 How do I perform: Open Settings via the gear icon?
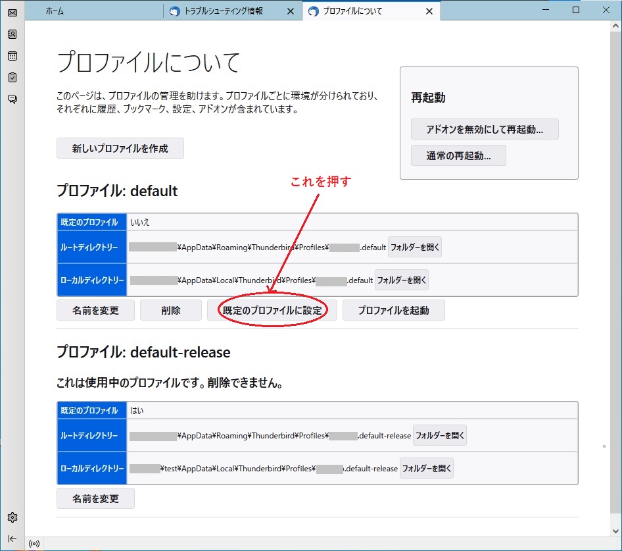[x=12, y=517]
